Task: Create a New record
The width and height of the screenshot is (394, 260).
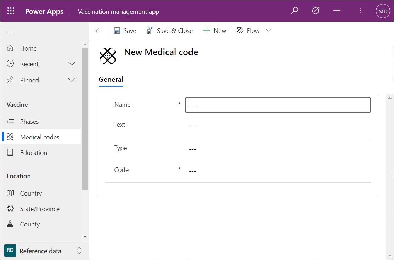Action: pyautogui.click(x=215, y=31)
